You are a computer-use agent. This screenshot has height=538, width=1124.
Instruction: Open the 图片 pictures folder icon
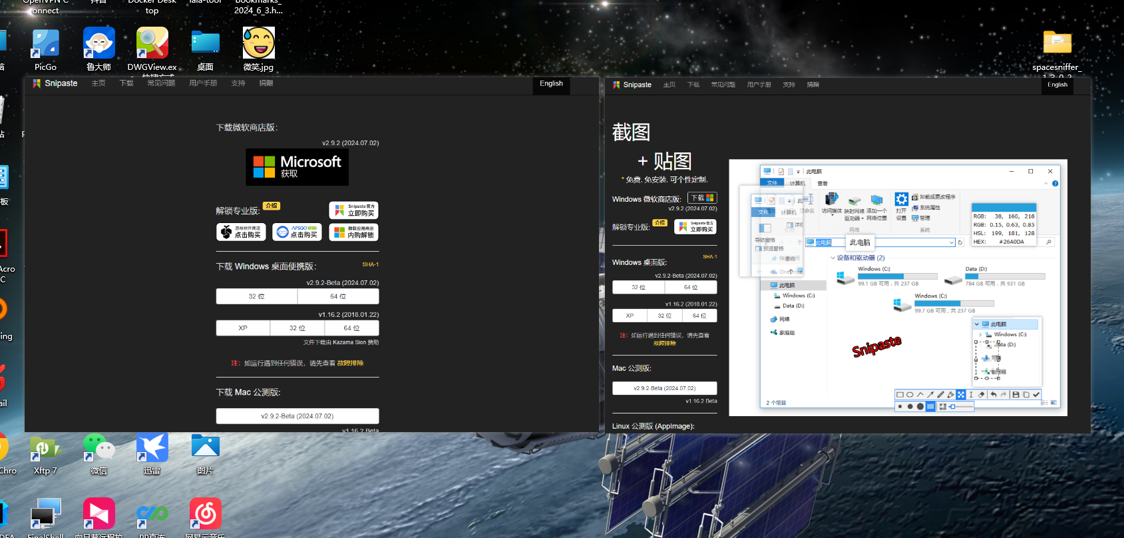click(x=205, y=448)
